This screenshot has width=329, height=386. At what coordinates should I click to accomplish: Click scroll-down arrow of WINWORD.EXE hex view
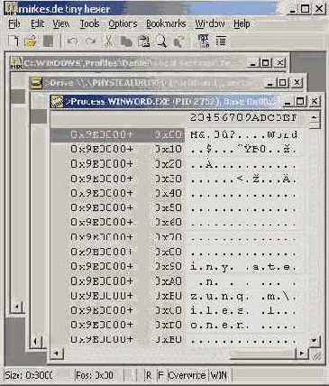coord(314,340)
